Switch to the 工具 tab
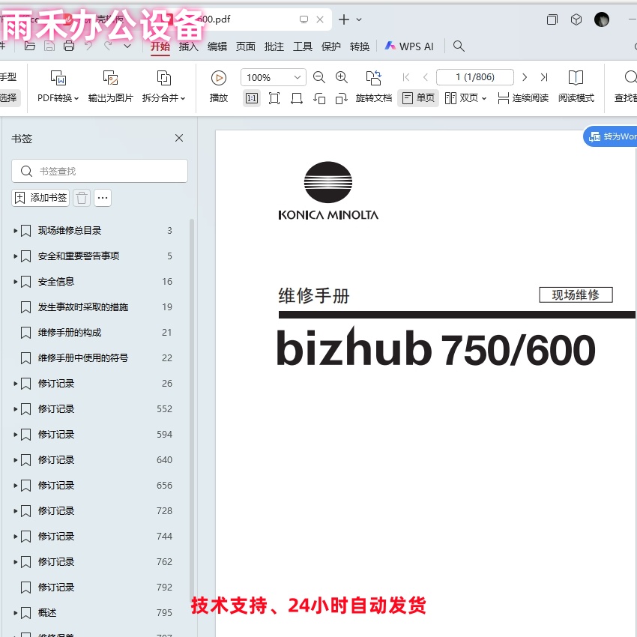Image resolution: width=637 pixels, height=637 pixels. (x=303, y=46)
